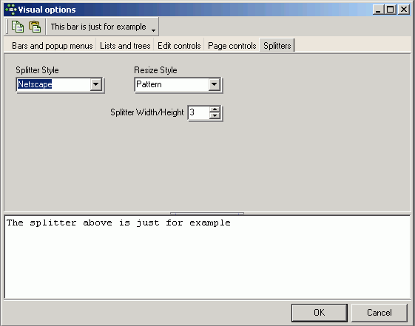Open the Resize Style dropdown arrow

(x=214, y=84)
